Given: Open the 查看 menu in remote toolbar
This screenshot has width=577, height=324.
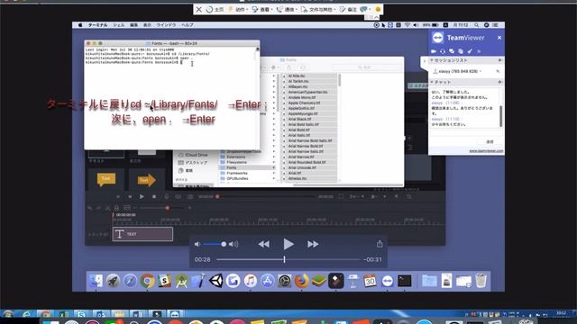Looking at the screenshot, I should [x=263, y=10].
